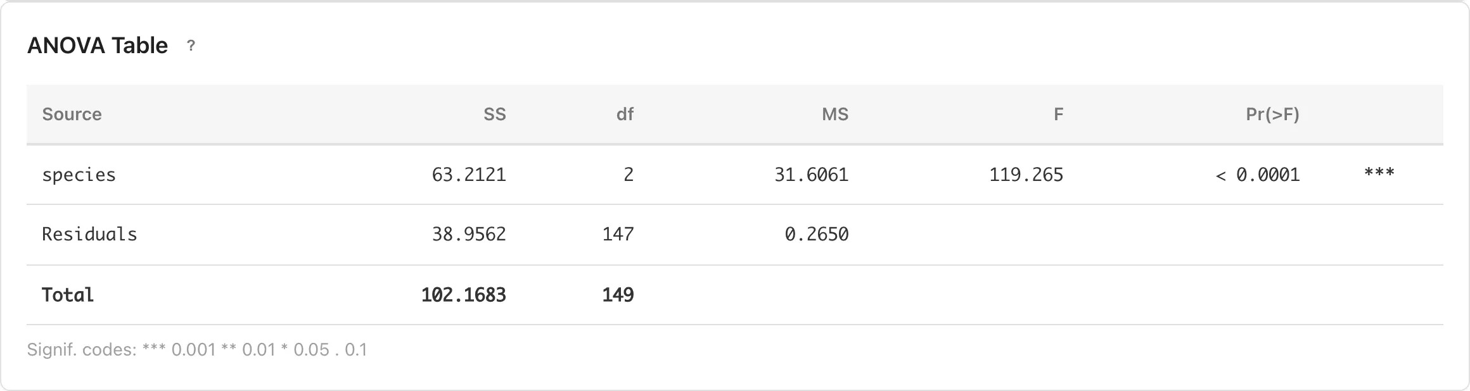Click the SS column header
The image size is (1470, 391).
(x=494, y=115)
